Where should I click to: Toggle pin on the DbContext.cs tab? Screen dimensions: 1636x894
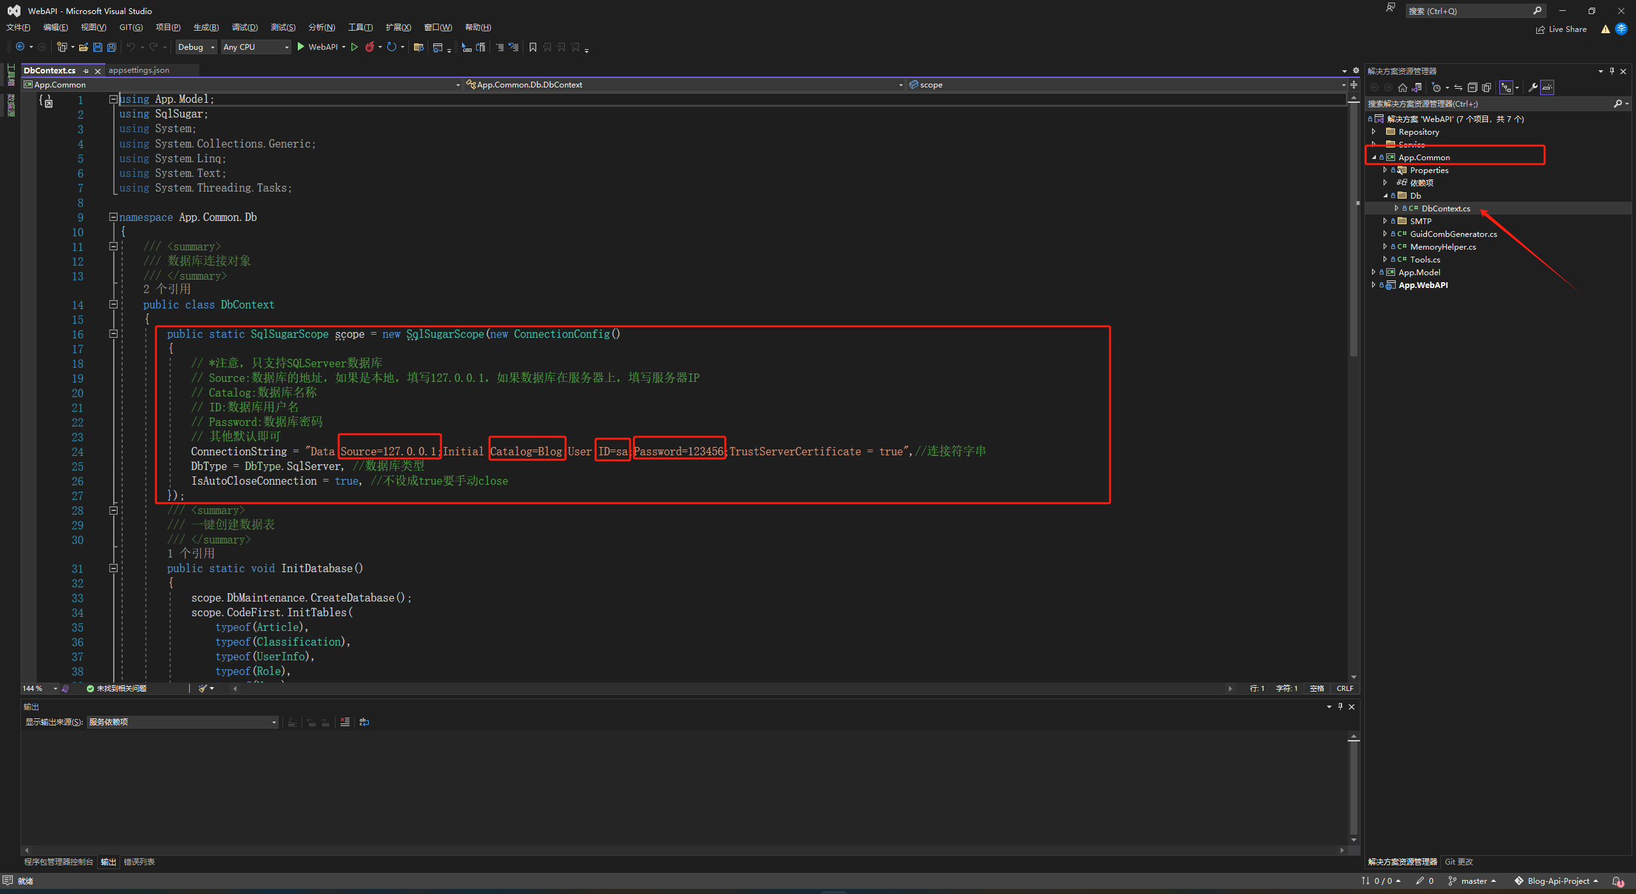[x=86, y=71]
